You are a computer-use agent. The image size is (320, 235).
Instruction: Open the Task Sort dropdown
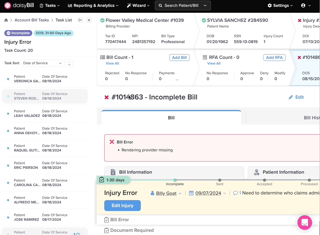[42, 63]
